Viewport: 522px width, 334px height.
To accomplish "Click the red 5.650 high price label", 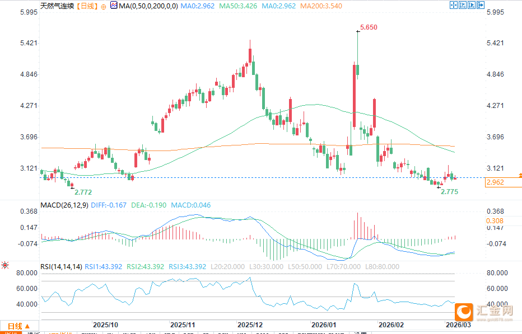I will click(x=369, y=27).
